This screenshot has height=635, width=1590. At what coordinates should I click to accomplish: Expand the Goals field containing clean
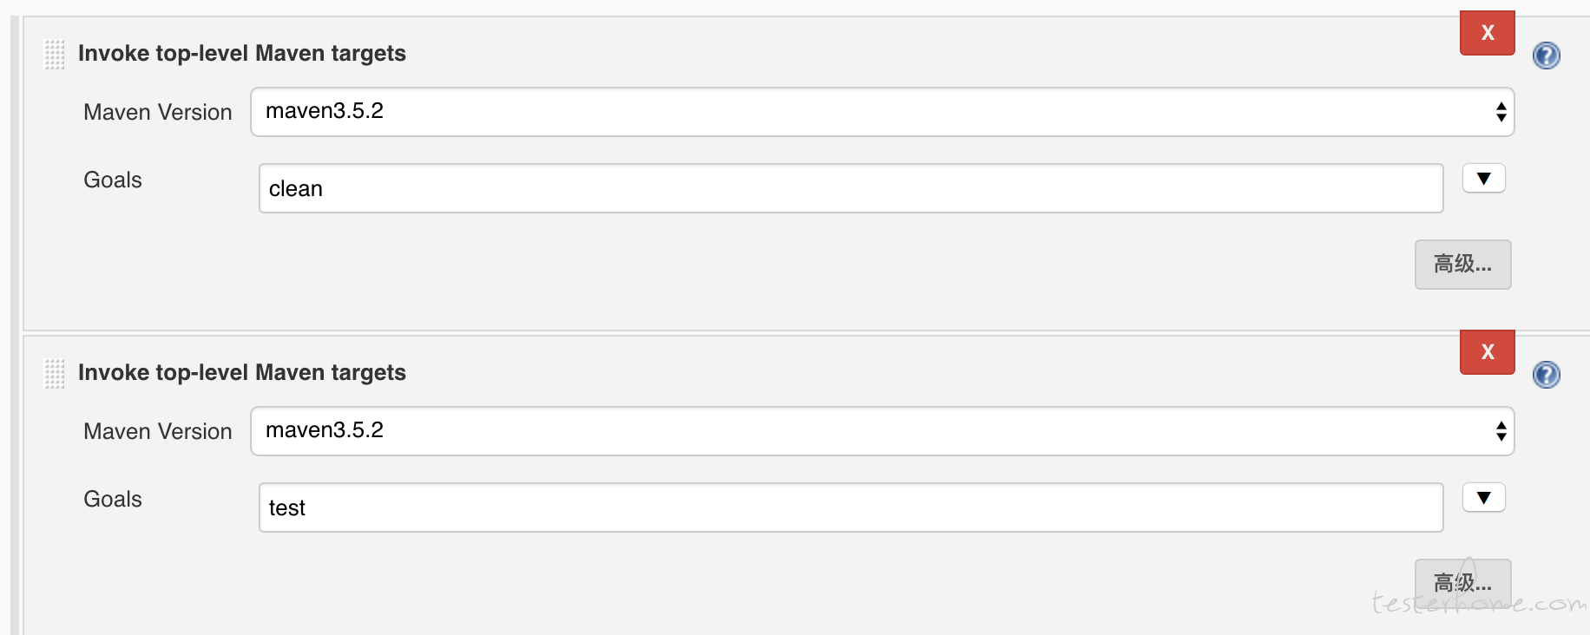click(x=1484, y=179)
